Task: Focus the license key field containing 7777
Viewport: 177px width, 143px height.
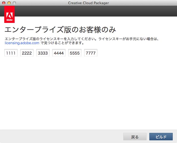Action: point(91,53)
